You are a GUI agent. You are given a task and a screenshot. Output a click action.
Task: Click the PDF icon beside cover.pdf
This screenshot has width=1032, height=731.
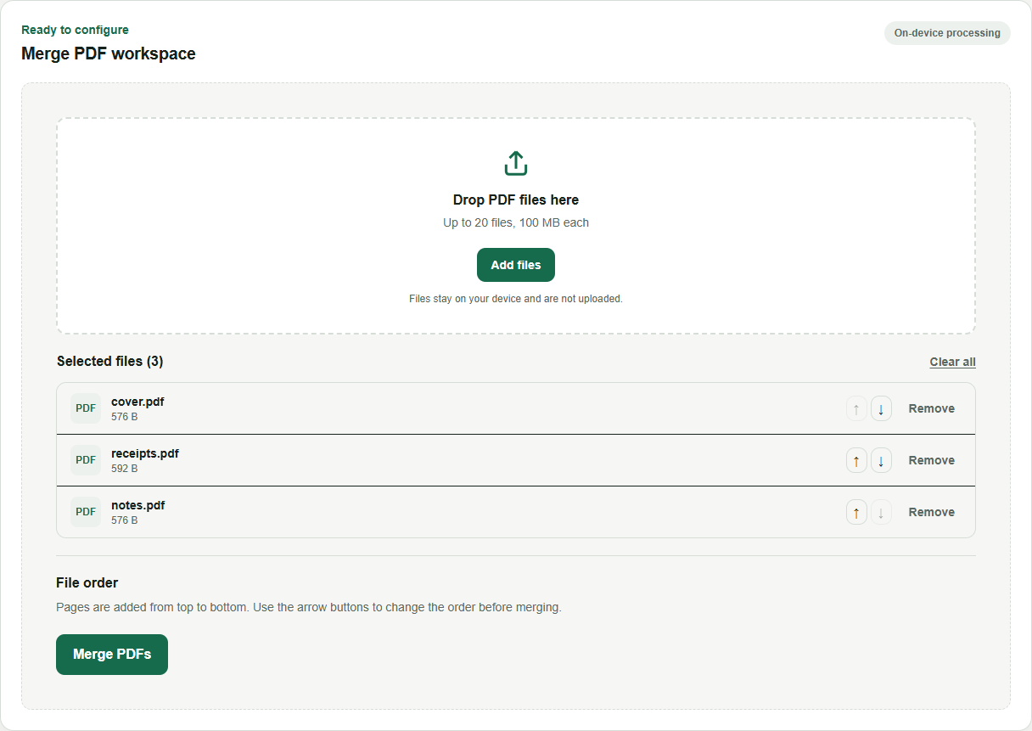86,408
